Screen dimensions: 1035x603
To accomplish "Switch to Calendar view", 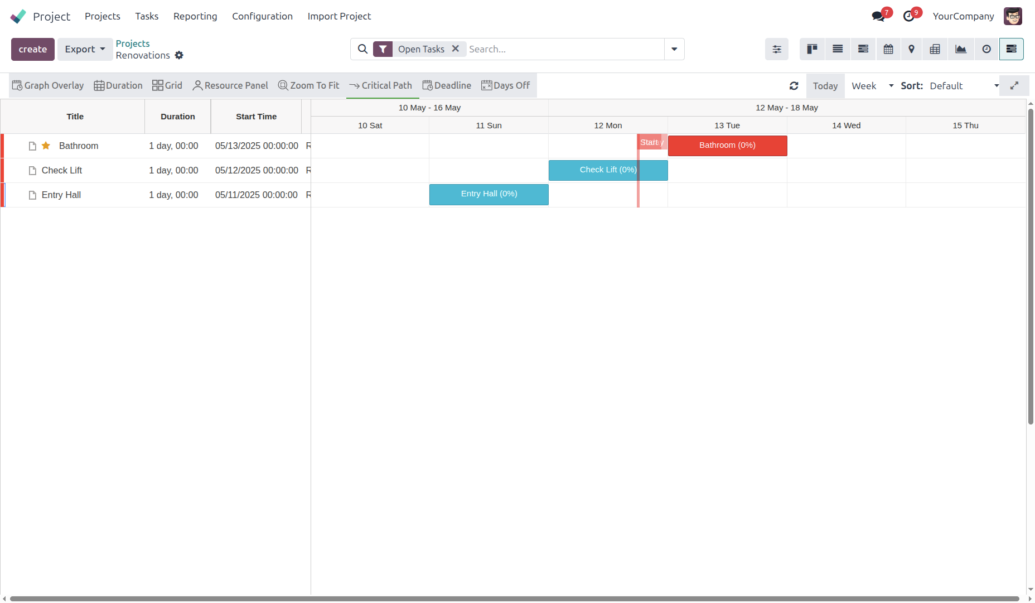I will pos(888,49).
